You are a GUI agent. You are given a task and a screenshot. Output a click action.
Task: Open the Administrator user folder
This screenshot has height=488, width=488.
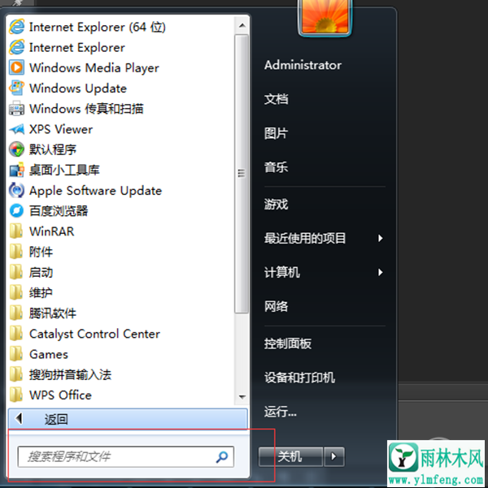pos(303,65)
